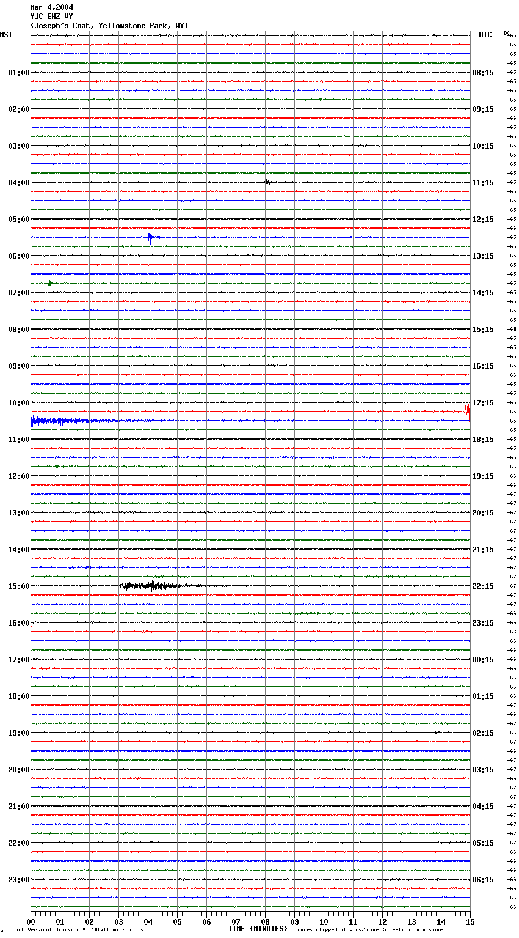The width and height of the screenshot is (519, 938).
Task: Click the 'Each Vertical Division = 100.00 microvolts' note
Action: pos(78,930)
